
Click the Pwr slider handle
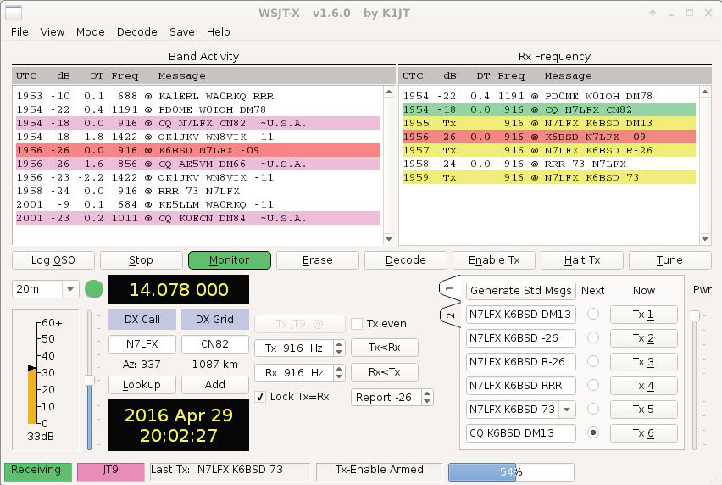coord(694,315)
